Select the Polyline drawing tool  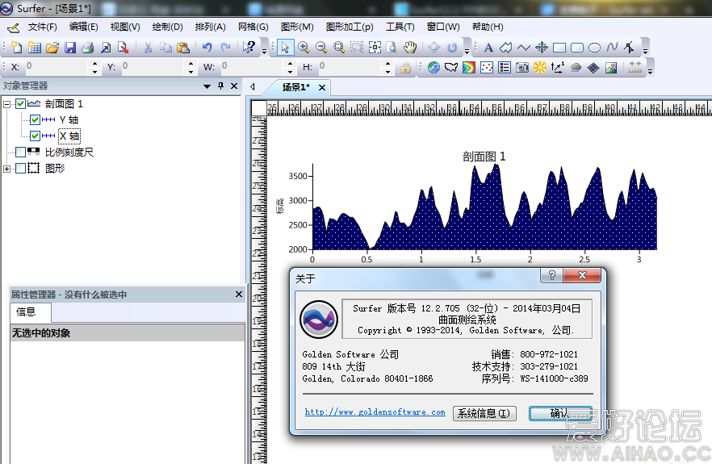(524, 48)
